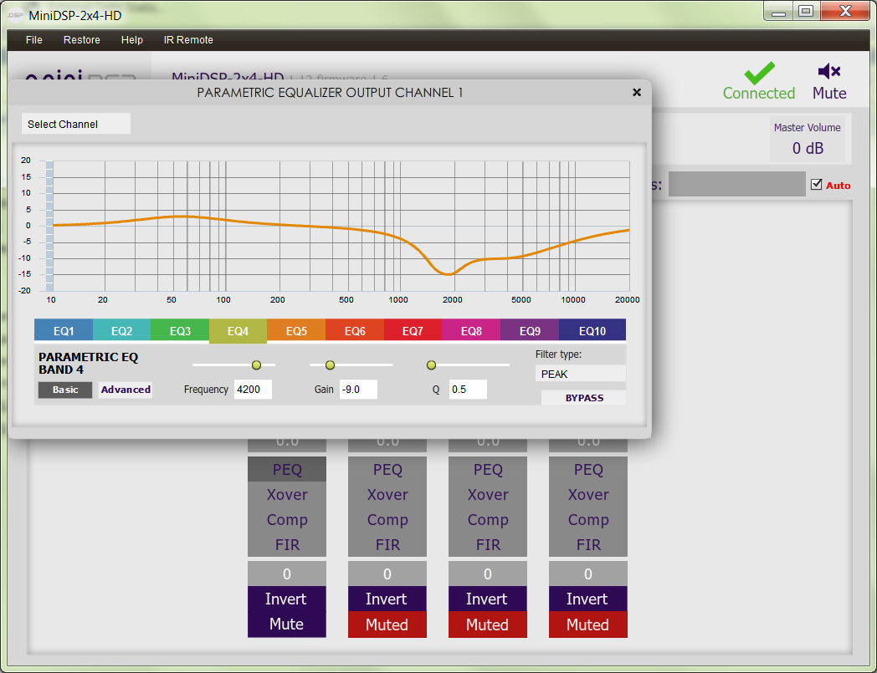Image resolution: width=877 pixels, height=673 pixels.
Task: Click the Q slider knob
Action: point(431,365)
